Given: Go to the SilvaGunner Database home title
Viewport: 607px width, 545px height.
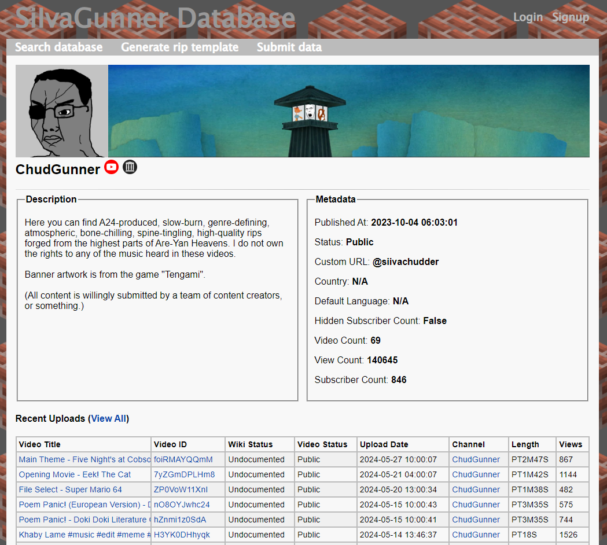Looking at the screenshot, I should pyautogui.click(x=155, y=18).
